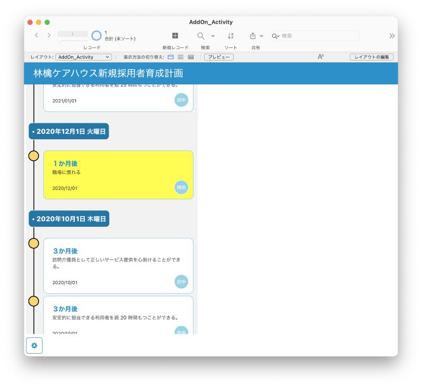422x388 pixels.
Task: Go to the next record arrow
Action: point(49,35)
